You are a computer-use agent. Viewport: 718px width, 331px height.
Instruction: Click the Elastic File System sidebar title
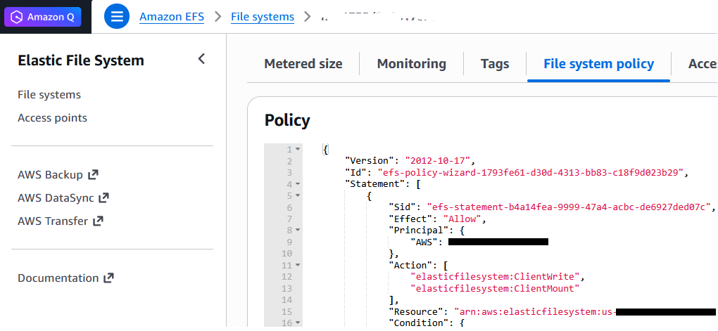coord(81,60)
